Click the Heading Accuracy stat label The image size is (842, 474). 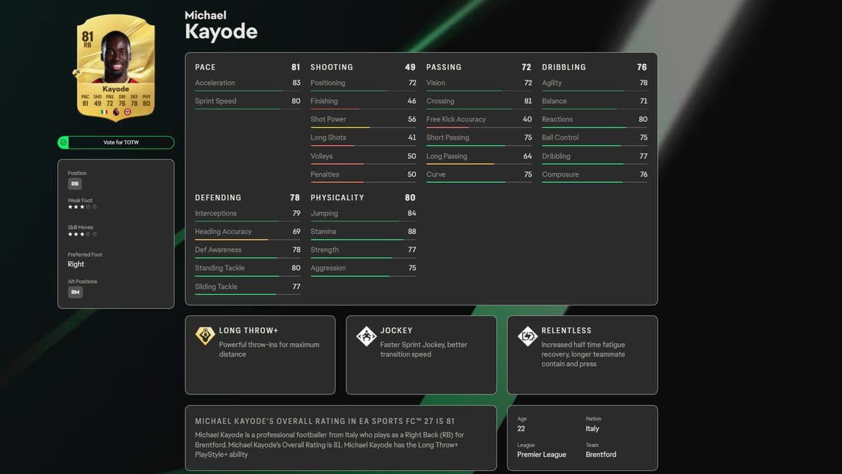pyautogui.click(x=223, y=232)
